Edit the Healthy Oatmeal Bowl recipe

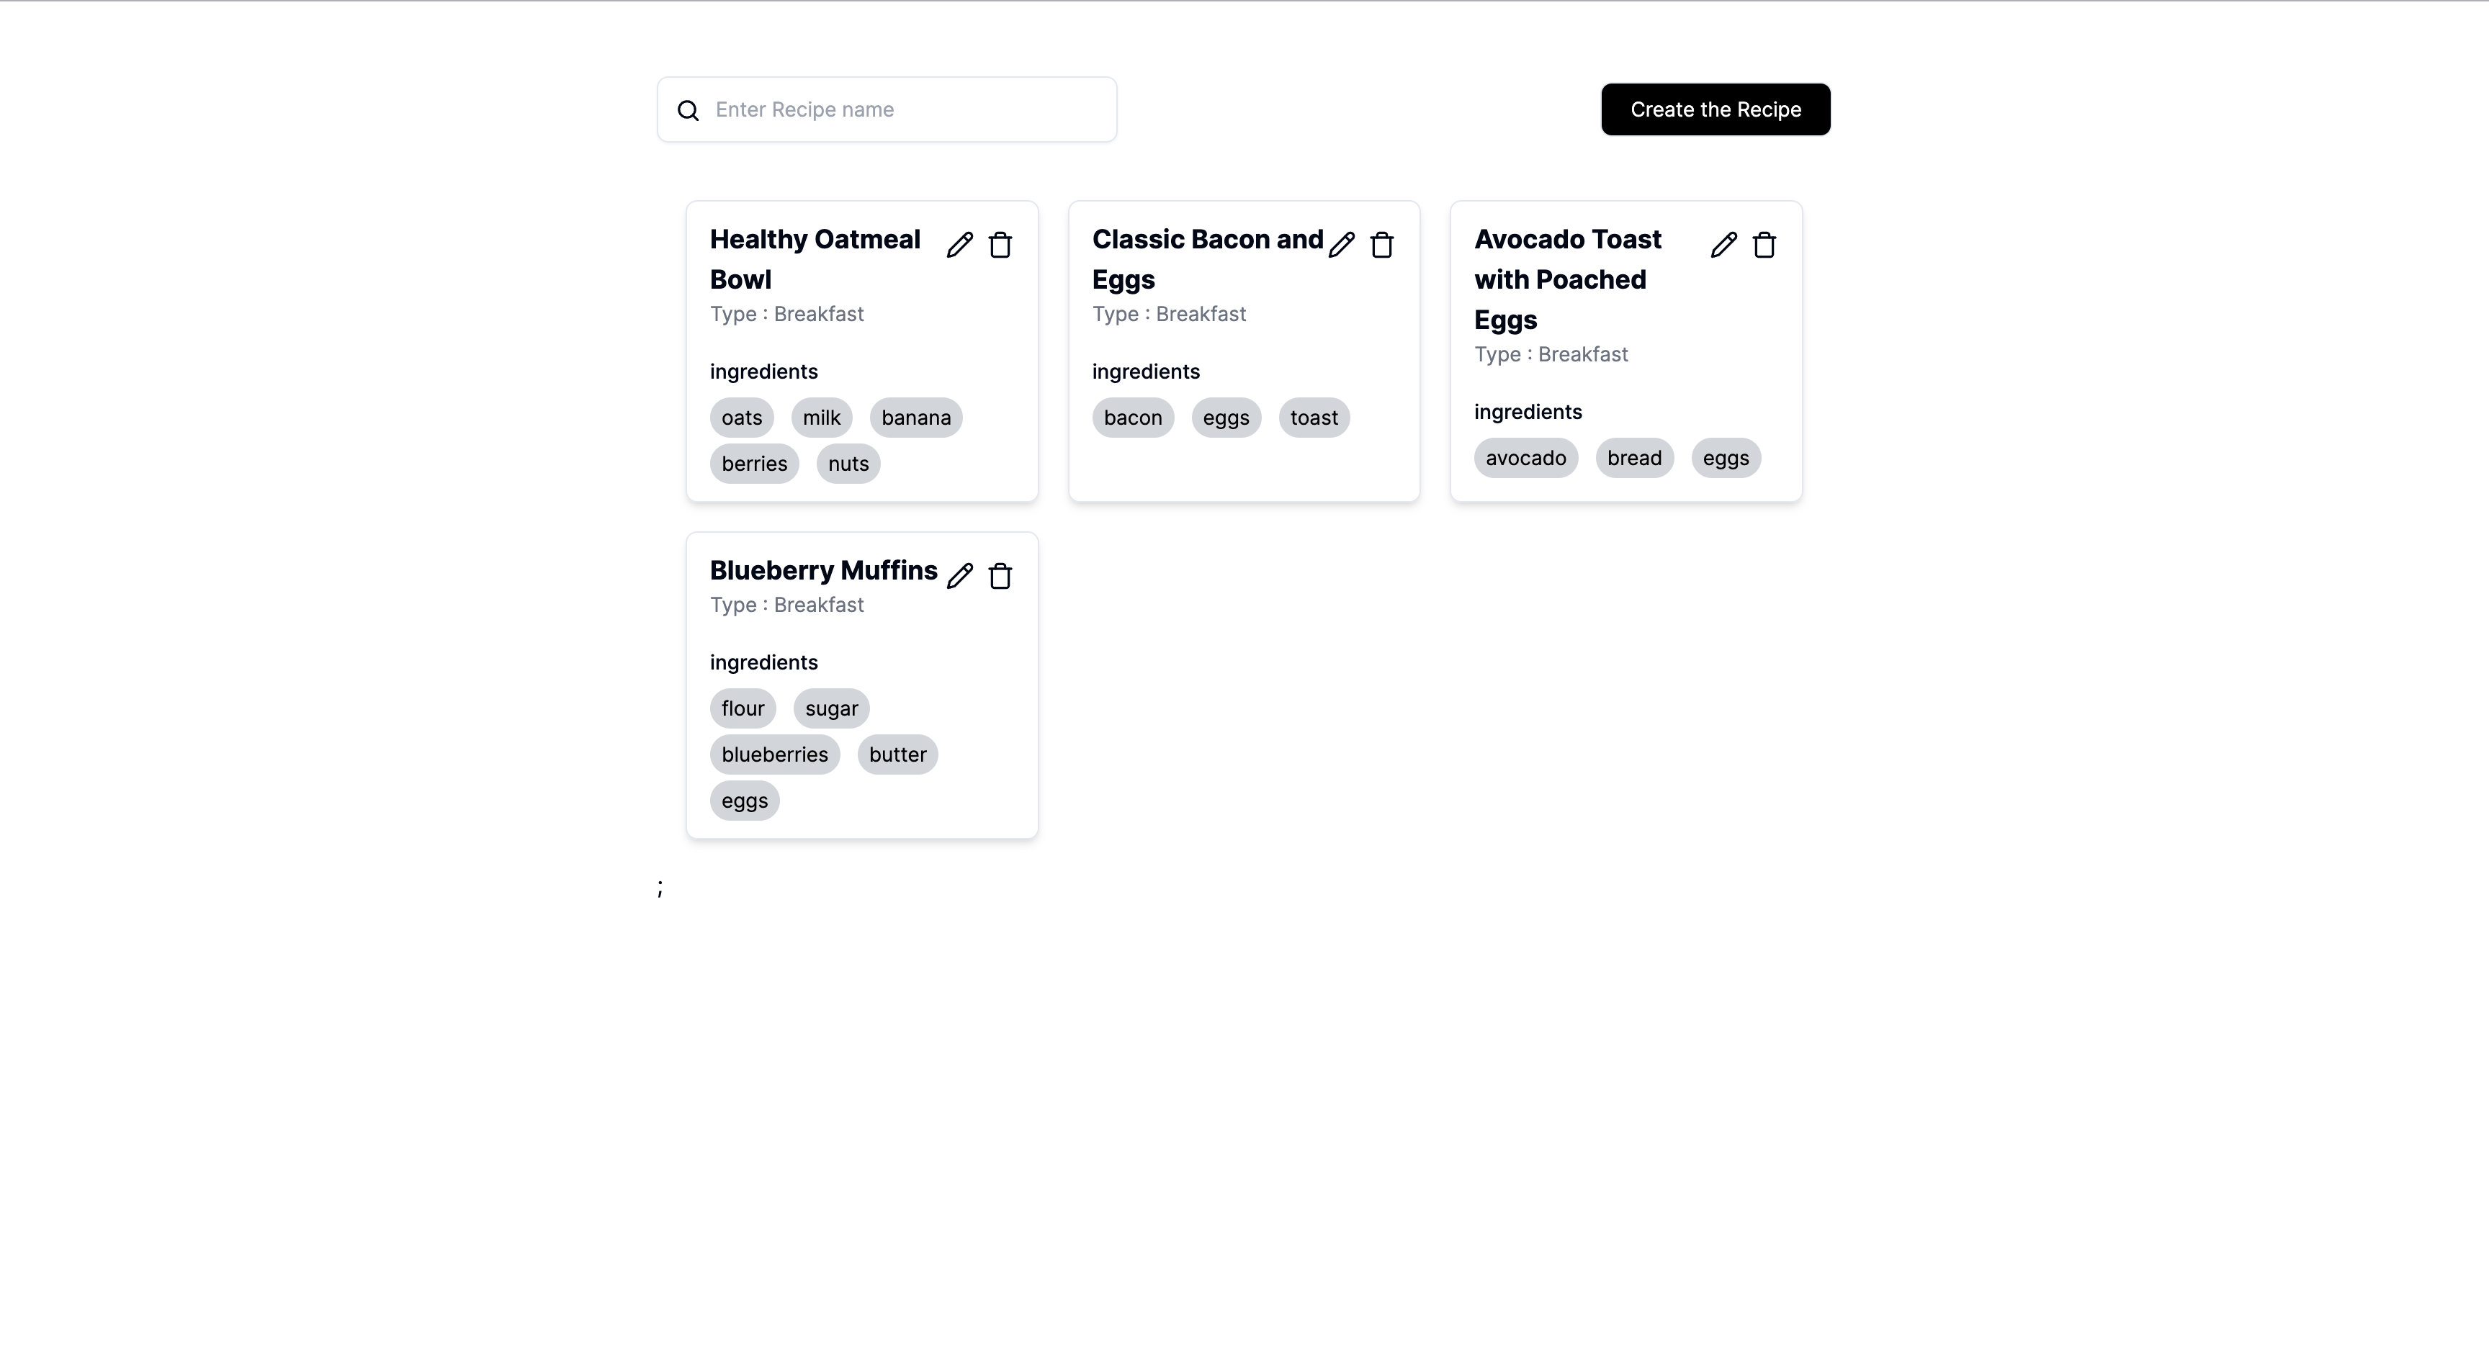[959, 245]
